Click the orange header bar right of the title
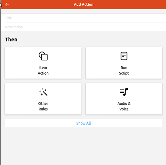 click(129, 4)
